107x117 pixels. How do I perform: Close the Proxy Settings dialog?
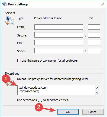pyautogui.click(x=103, y=4)
